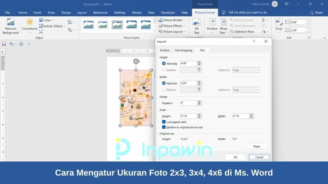Image resolution: width=328 pixels, height=184 pixels.
Task: Click the rotation handle above the picture
Action: point(136,61)
